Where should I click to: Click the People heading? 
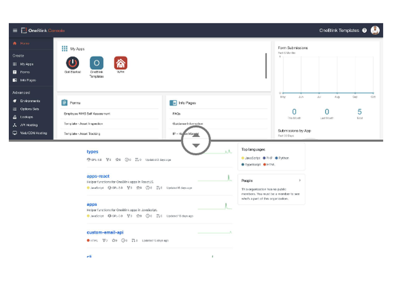[247, 181]
